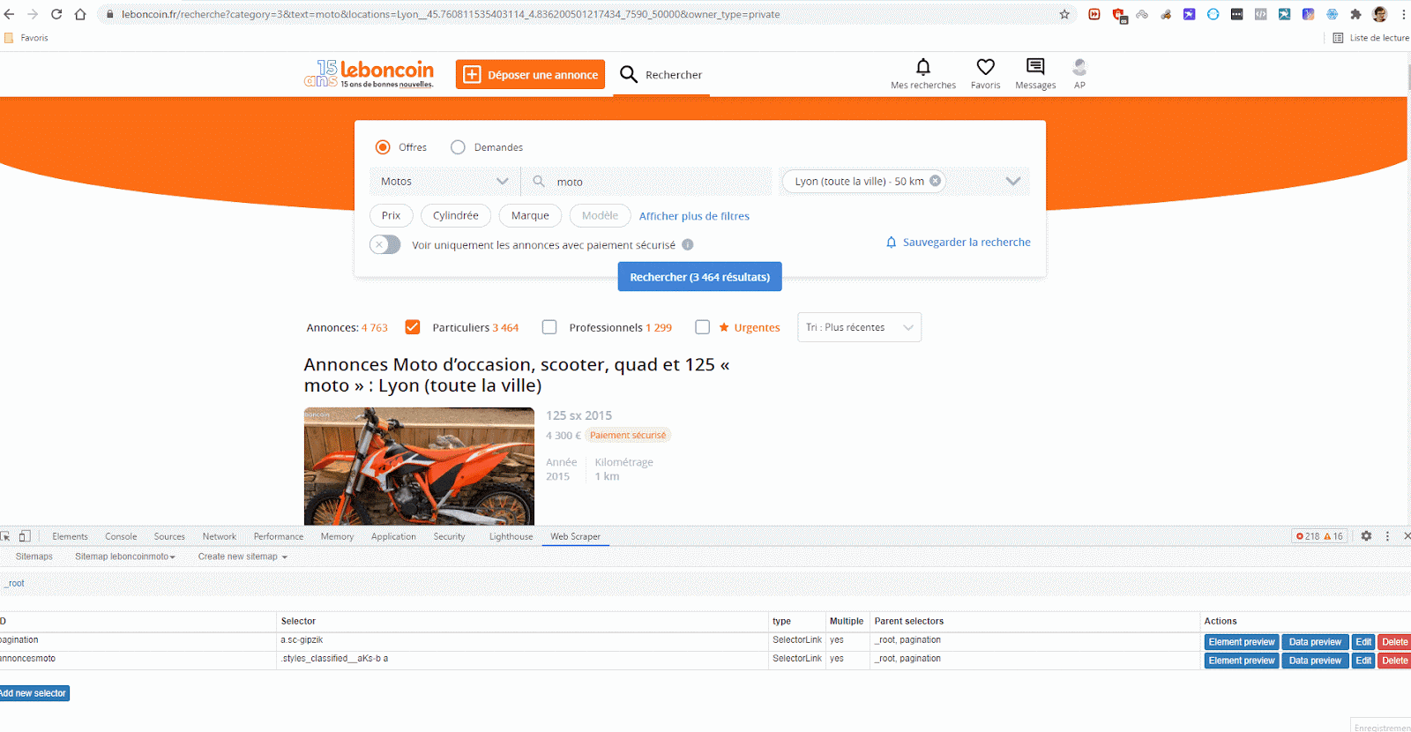Bookmark this page with the star icon
This screenshot has width=1411, height=732.
point(1064,14)
